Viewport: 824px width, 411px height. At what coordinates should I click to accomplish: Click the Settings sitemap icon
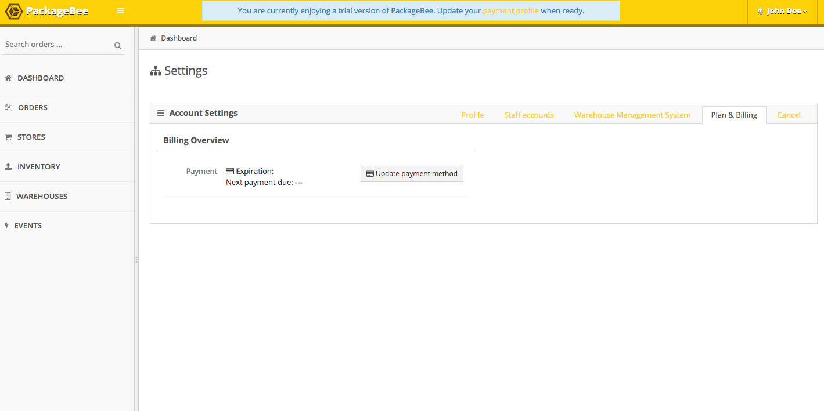coord(156,71)
